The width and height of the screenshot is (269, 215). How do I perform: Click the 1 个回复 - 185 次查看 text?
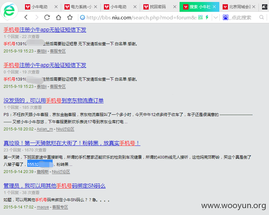point(23,107)
